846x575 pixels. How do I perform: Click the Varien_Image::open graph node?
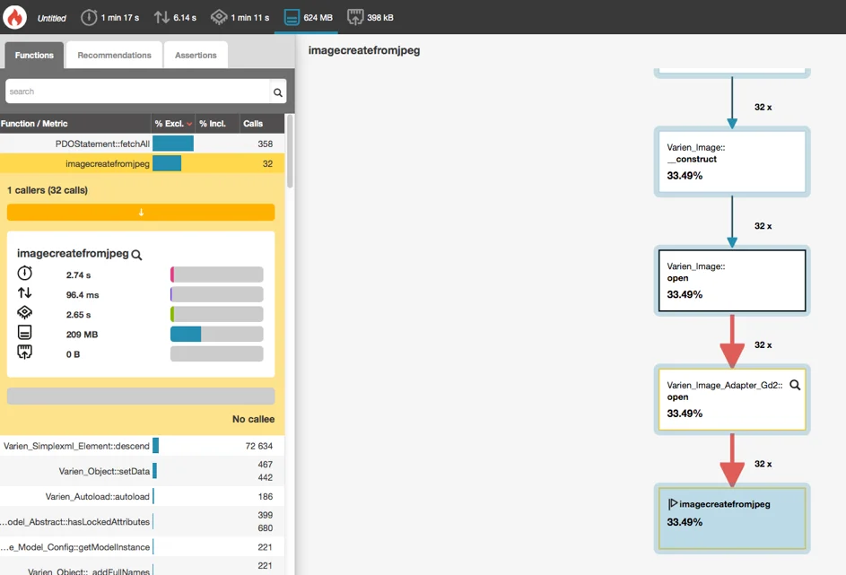pyautogui.click(x=731, y=281)
